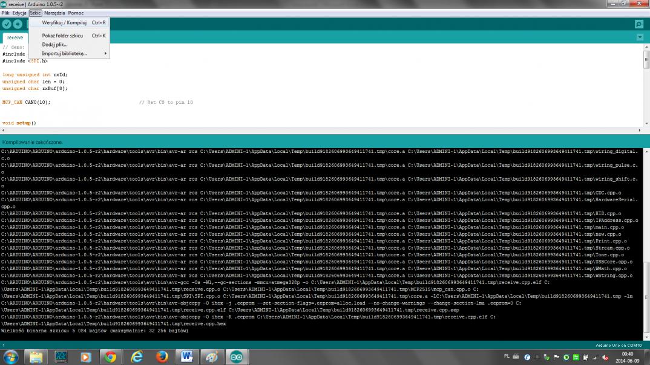Click the code line 'MCP_CAN CAN0(10);'
Screen dimensions: 650x365
point(27,102)
